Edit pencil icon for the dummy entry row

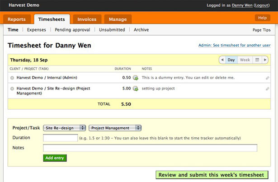[267, 78]
